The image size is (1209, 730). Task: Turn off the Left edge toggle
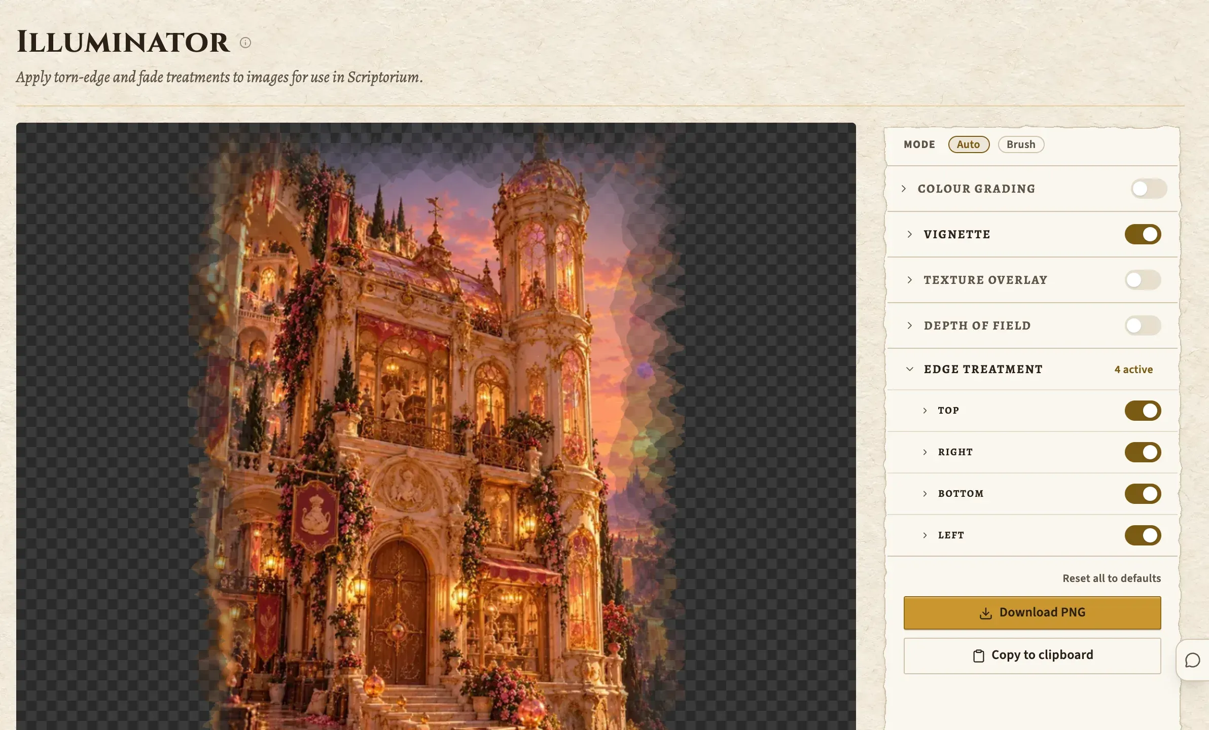tap(1143, 535)
